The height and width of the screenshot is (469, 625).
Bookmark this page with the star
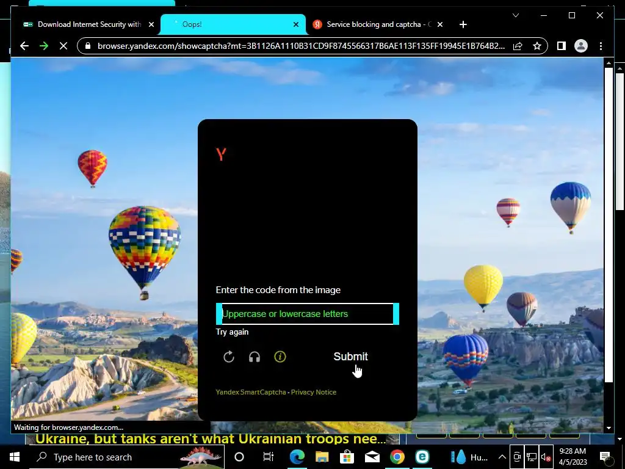537,46
